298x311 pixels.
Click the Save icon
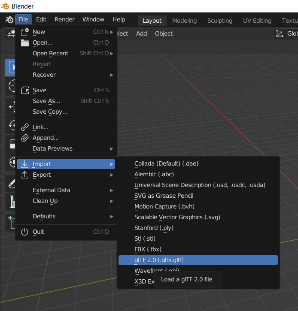pos(25,90)
